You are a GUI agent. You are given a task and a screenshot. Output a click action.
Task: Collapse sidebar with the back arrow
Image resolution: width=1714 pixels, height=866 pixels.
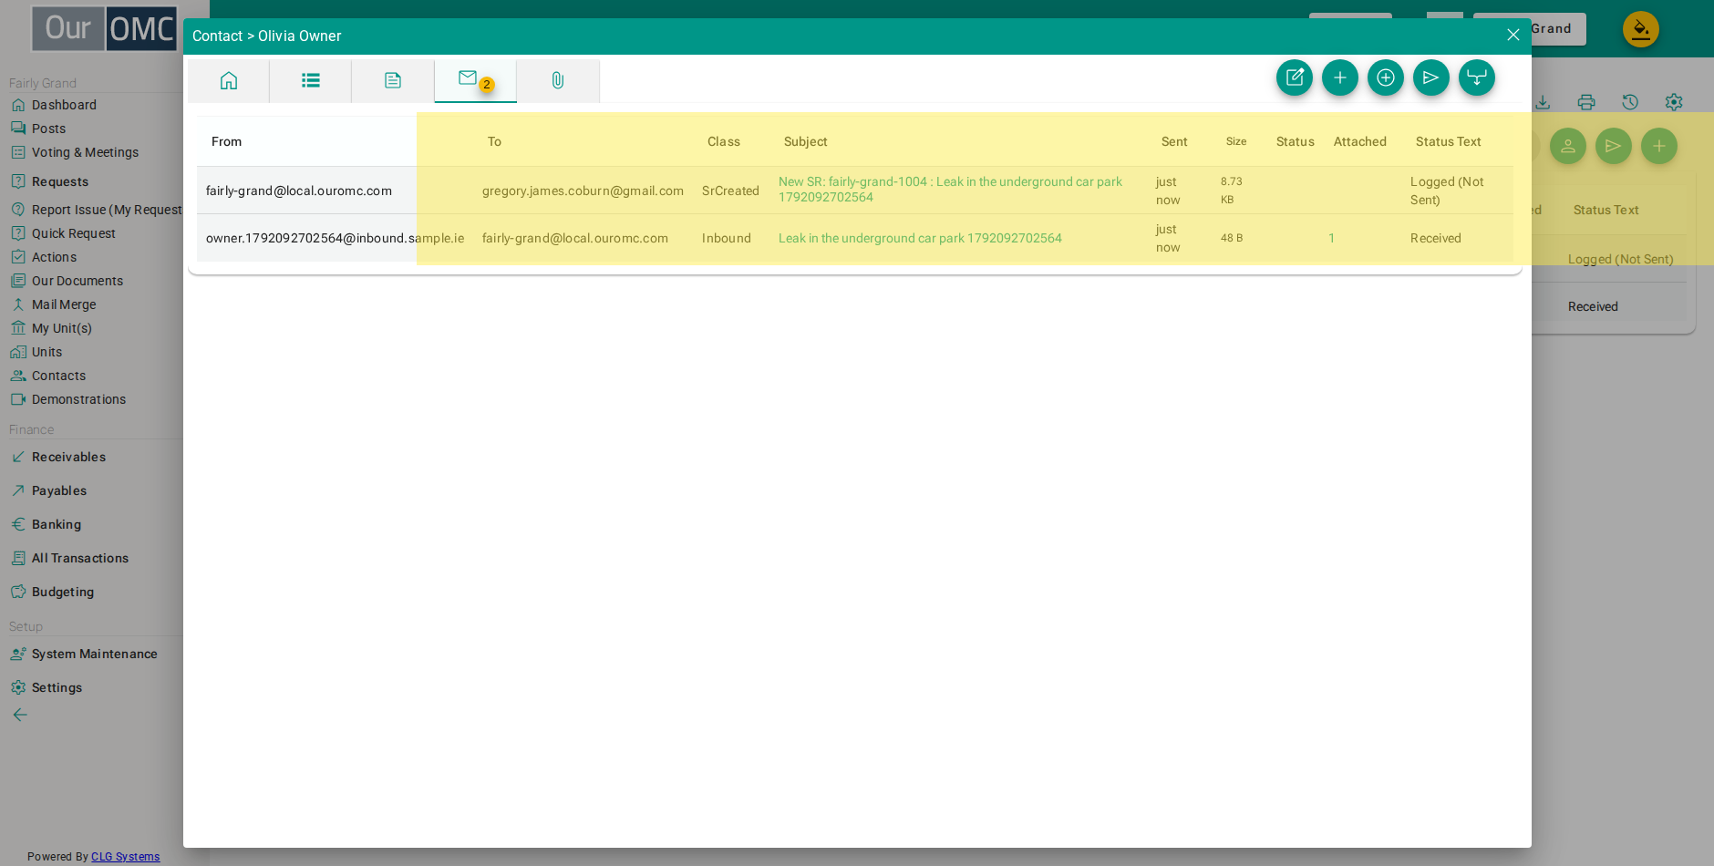20,715
